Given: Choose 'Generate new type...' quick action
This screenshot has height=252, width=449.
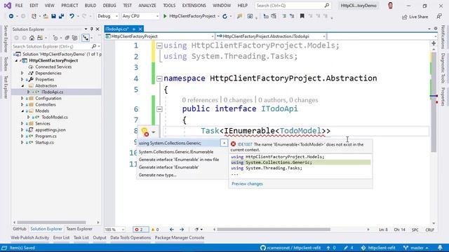Looking at the screenshot, I should [x=157, y=175].
